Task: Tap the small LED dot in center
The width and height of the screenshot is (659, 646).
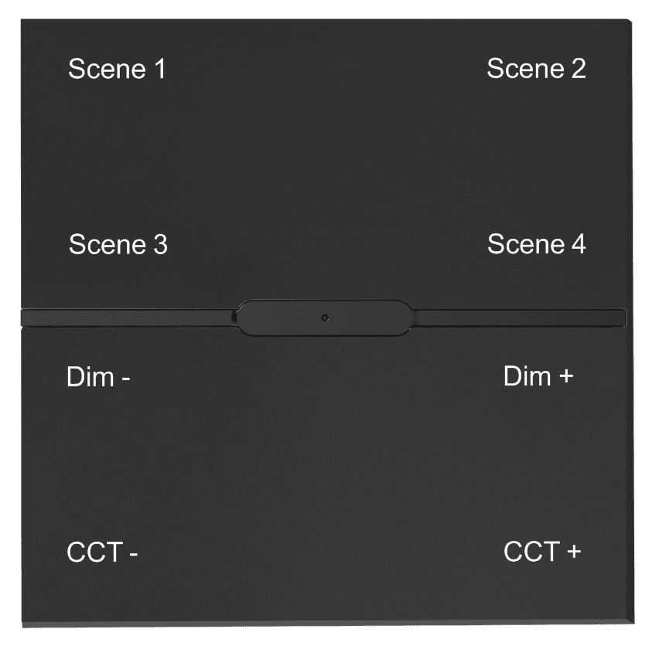Action: (326, 318)
